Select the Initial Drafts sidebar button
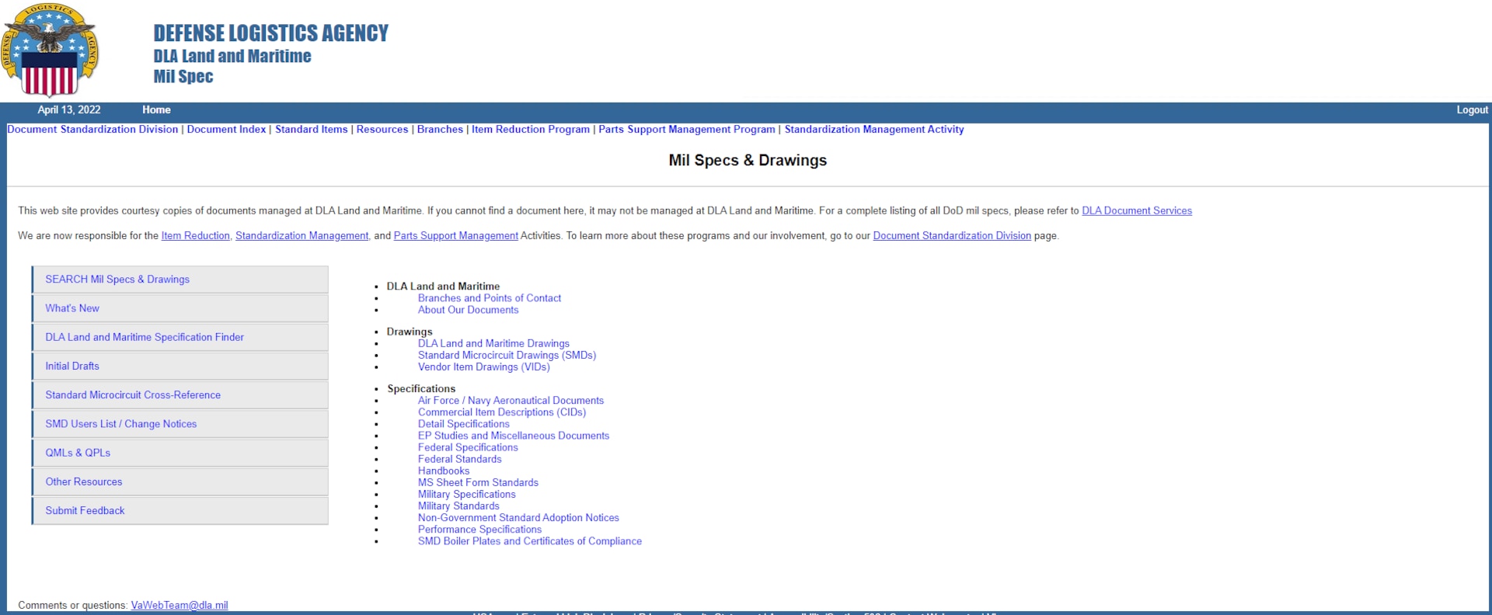The width and height of the screenshot is (1492, 615). pyautogui.click(x=180, y=366)
